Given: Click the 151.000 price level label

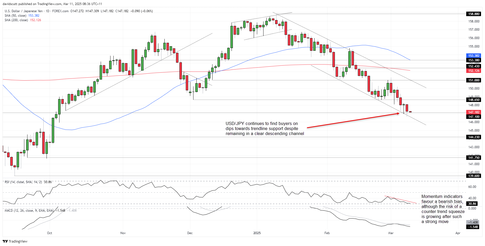Looking at the screenshot, I should [x=474, y=80].
